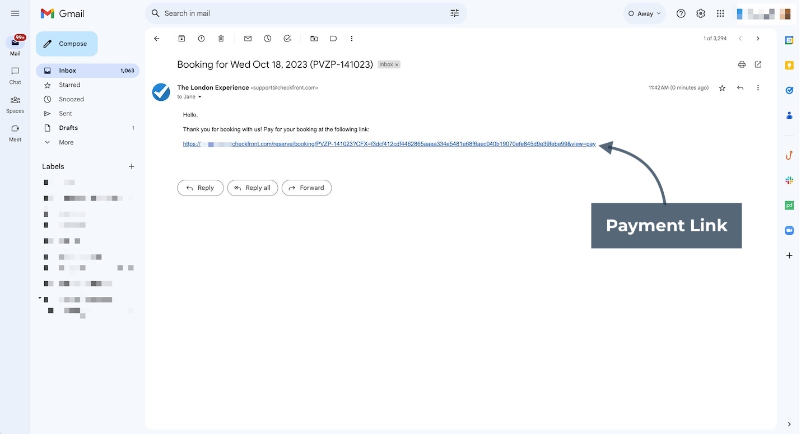Image resolution: width=801 pixels, height=434 pixels.
Task: Open the Meet section
Action: click(x=15, y=133)
